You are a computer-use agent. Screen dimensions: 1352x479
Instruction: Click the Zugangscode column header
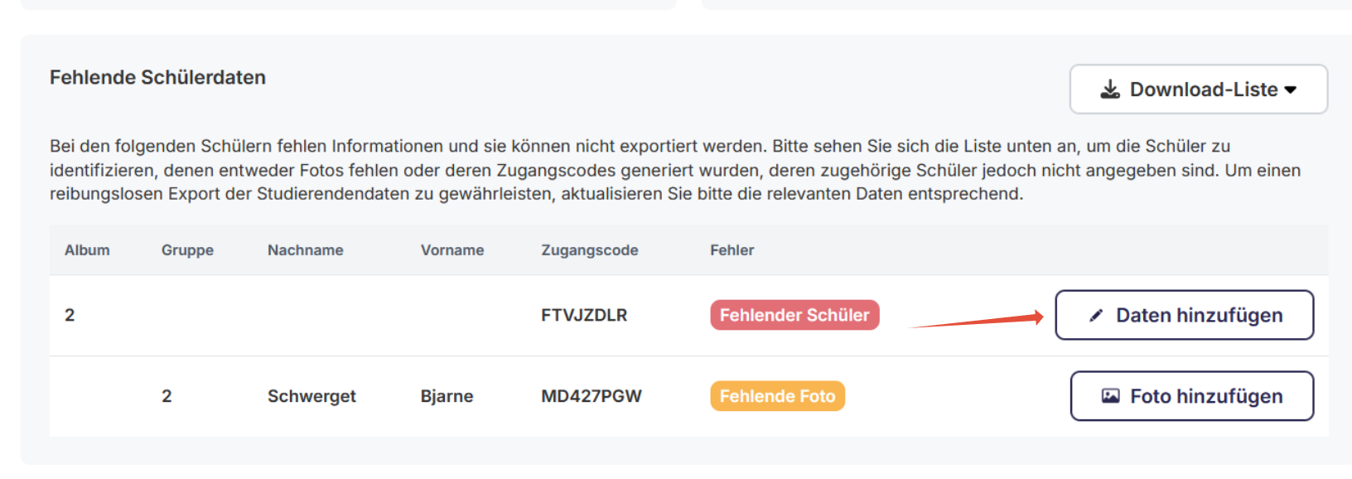(589, 249)
